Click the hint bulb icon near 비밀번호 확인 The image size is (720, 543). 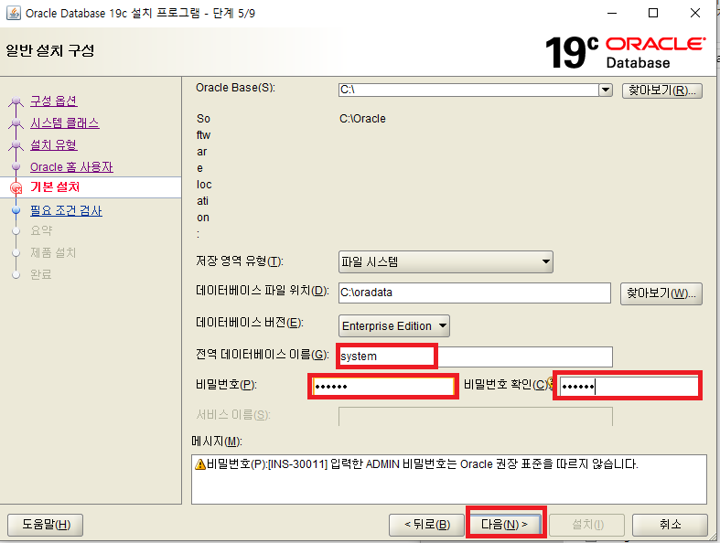pyautogui.click(x=551, y=384)
